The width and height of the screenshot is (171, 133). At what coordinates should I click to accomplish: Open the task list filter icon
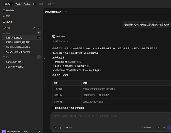(39, 28)
